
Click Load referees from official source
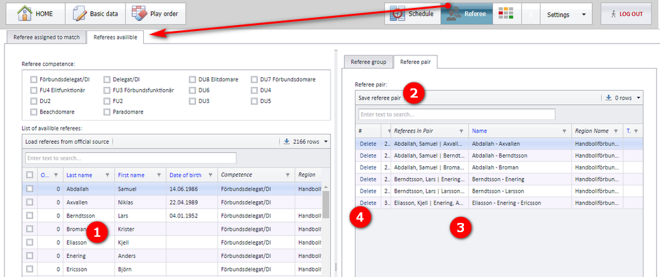pos(67,142)
